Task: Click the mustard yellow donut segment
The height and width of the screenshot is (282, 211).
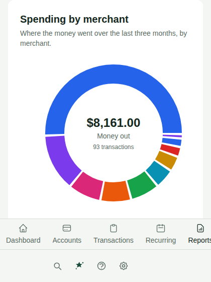Action: coord(166,160)
